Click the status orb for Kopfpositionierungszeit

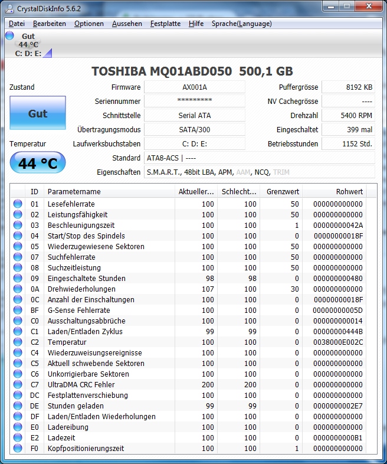tap(18, 449)
